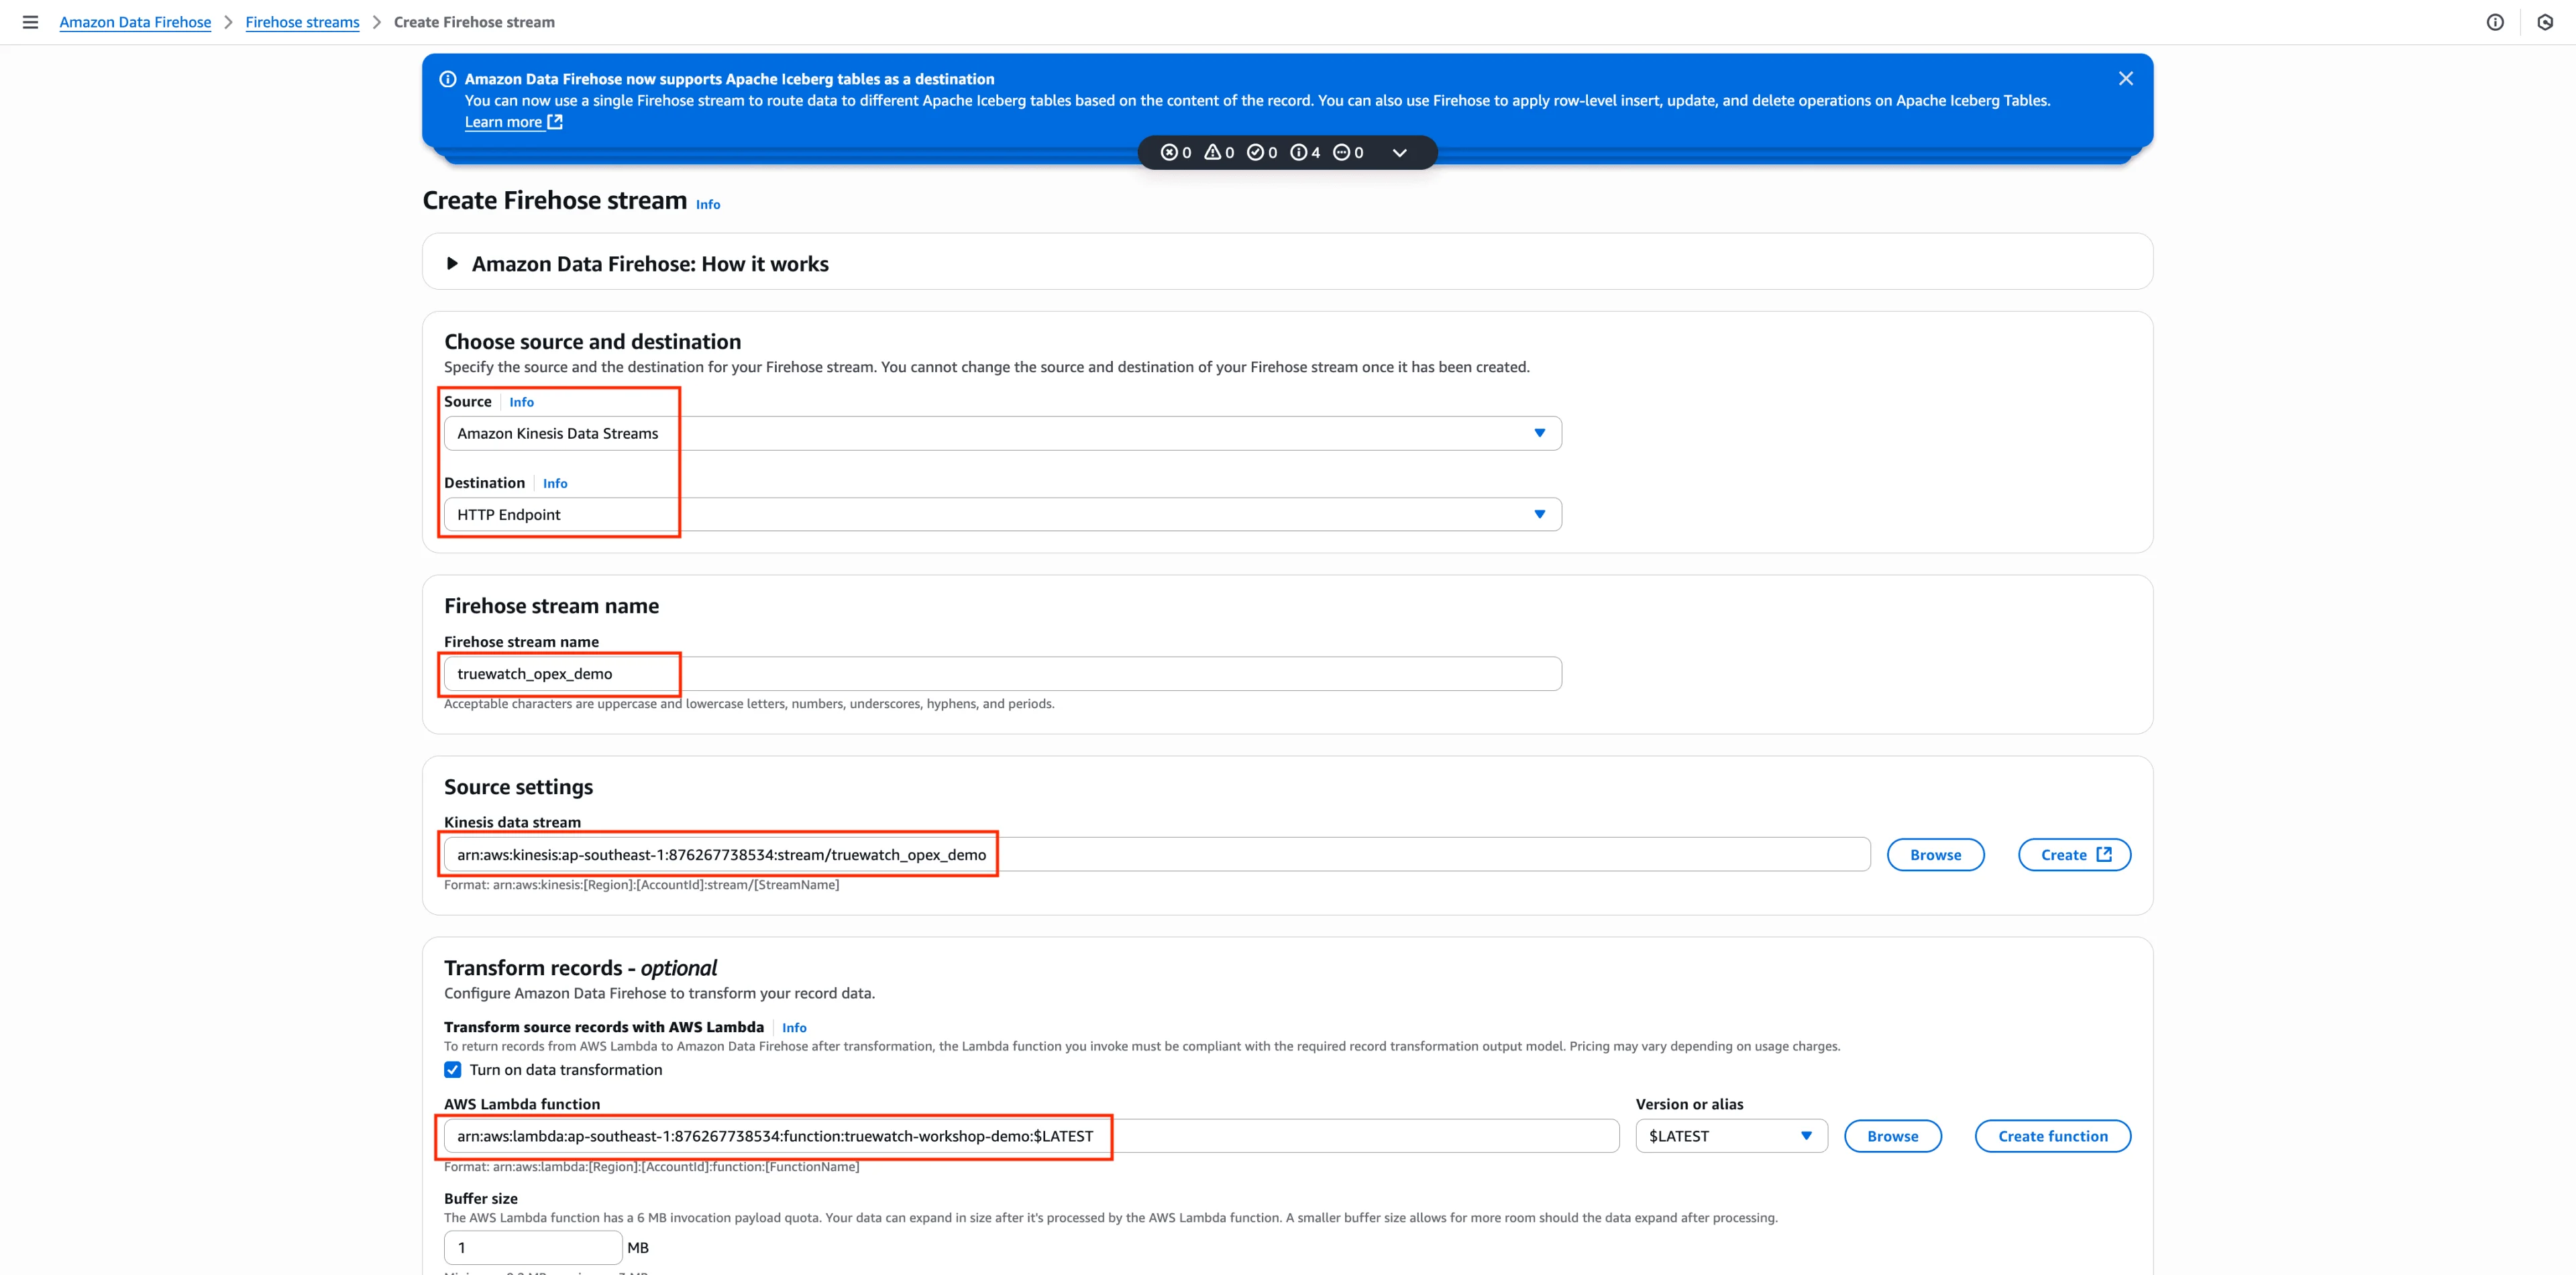This screenshot has width=2576, height=1275.
Task: Click the in-progress ellipsis count icon
Action: pyautogui.click(x=1342, y=153)
